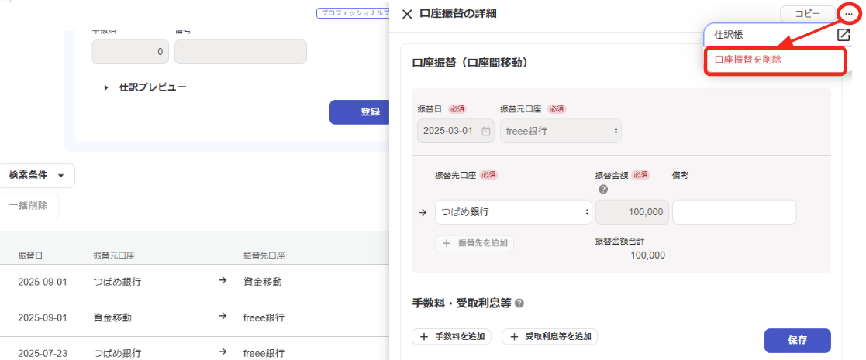Expand 仕訳プレビュー disclosure triangle
This screenshot has width=866, height=360.
(106, 88)
